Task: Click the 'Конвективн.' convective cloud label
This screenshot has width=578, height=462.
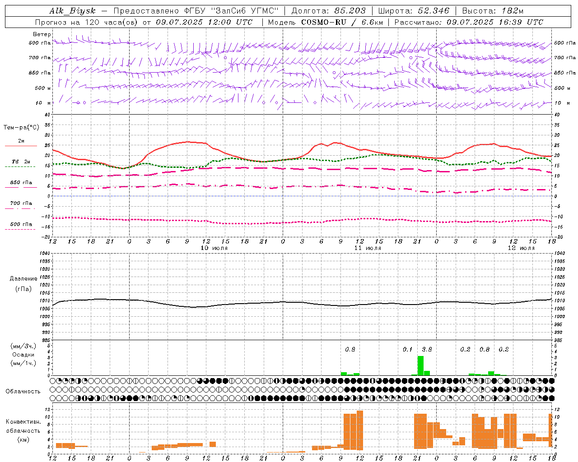Action: pyautogui.click(x=23, y=422)
